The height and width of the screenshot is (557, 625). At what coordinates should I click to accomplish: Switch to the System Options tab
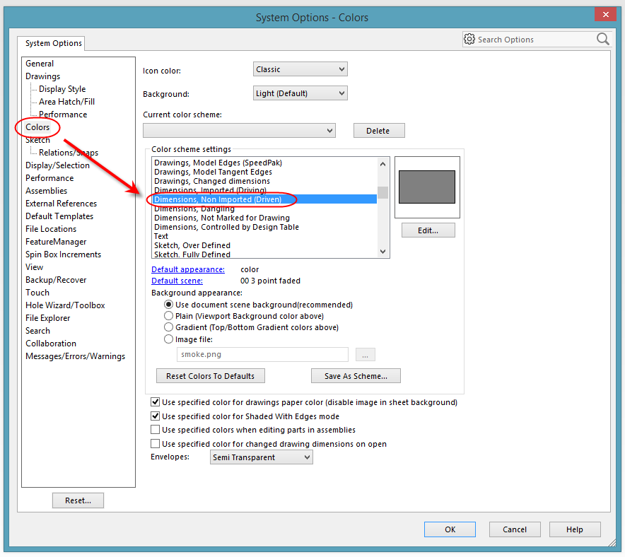54,44
